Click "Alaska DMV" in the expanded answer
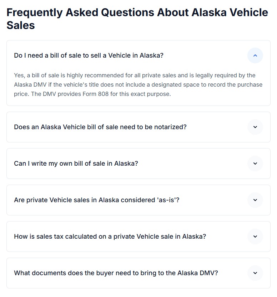This screenshot has height=297, width=277. (x=29, y=85)
